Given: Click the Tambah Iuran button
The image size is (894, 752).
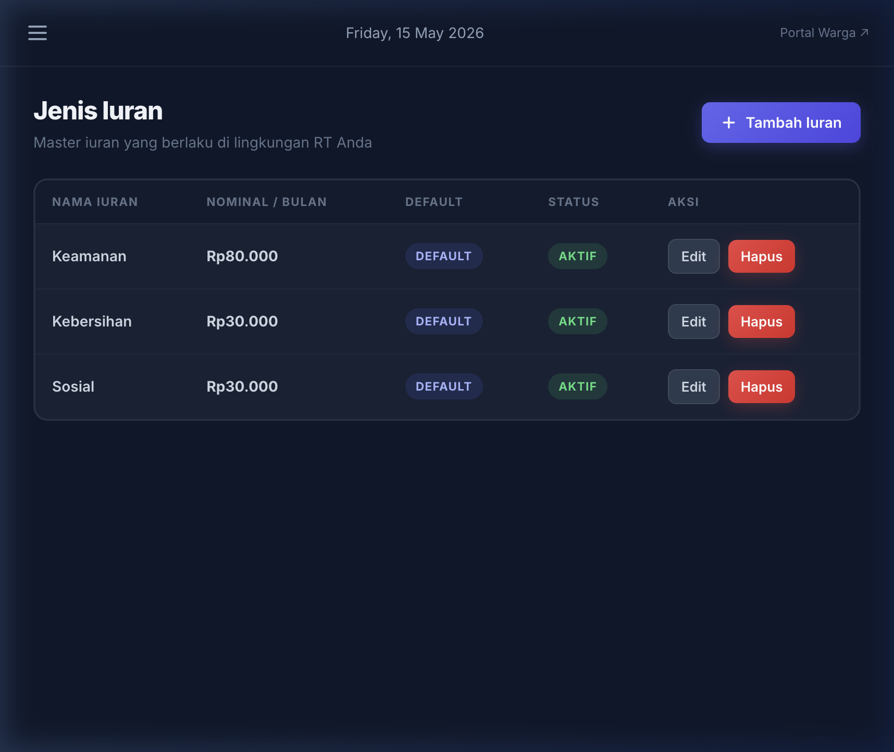Looking at the screenshot, I should coord(781,123).
